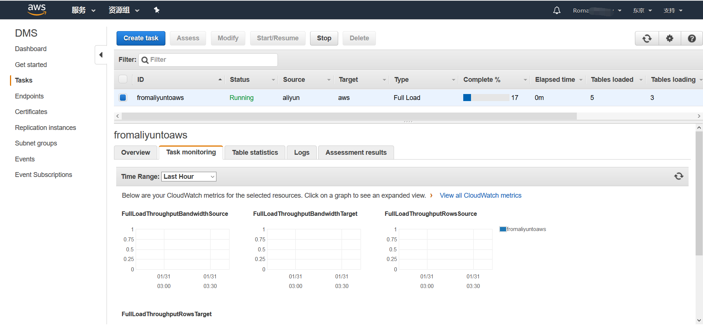Click the Full Load type cell
The height and width of the screenshot is (328, 703).
pos(407,98)
